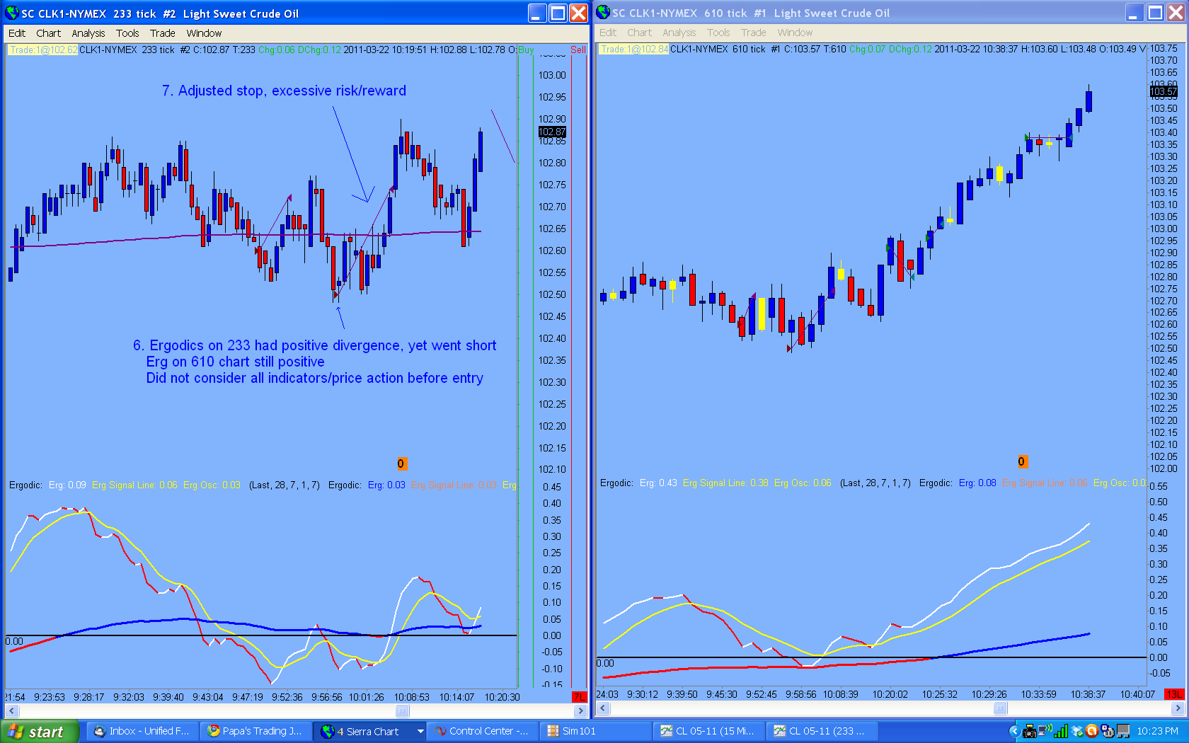Maximize the 233 tick chart window
1189x743 pixels.
tap(558, 13)
